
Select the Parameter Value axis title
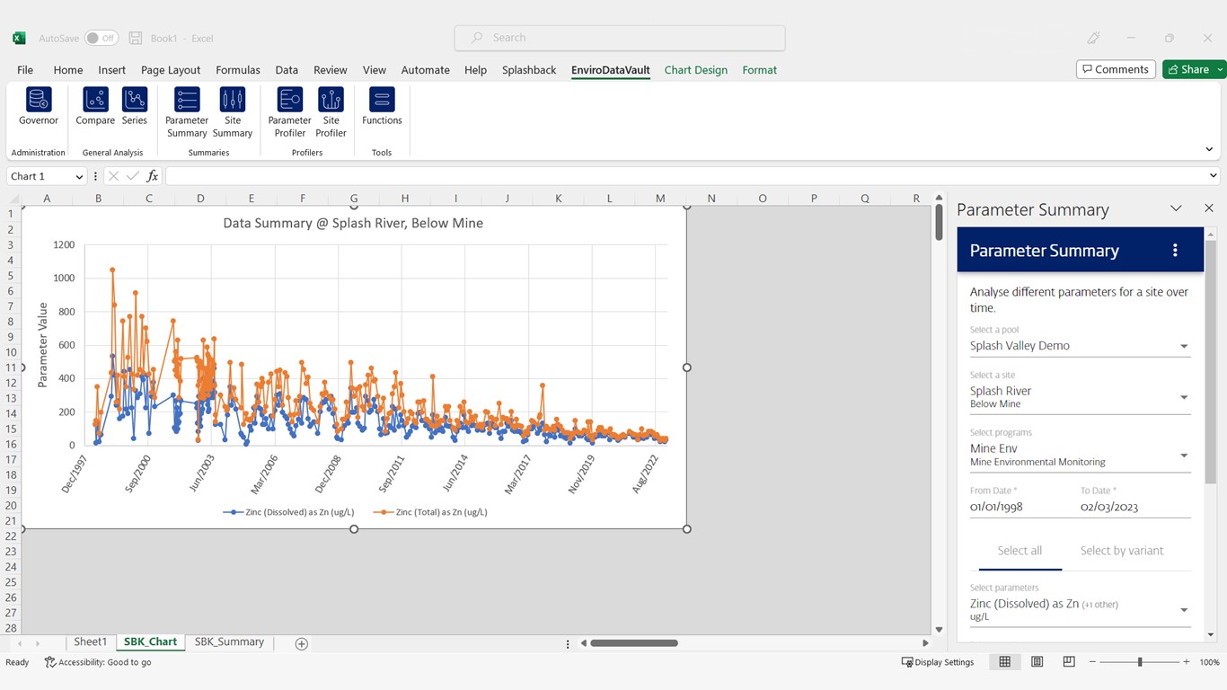point(42,345)
